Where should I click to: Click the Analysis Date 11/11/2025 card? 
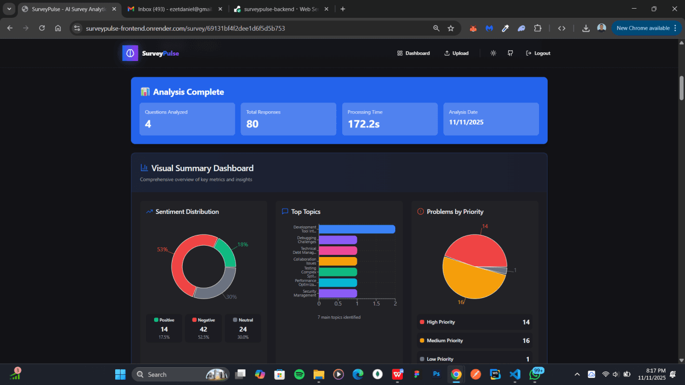click(x=491, y=119)
